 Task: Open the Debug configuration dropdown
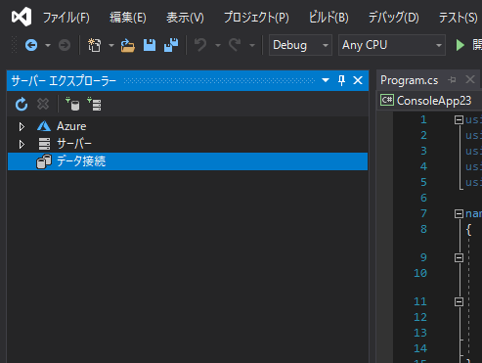(x=300, y=45)
